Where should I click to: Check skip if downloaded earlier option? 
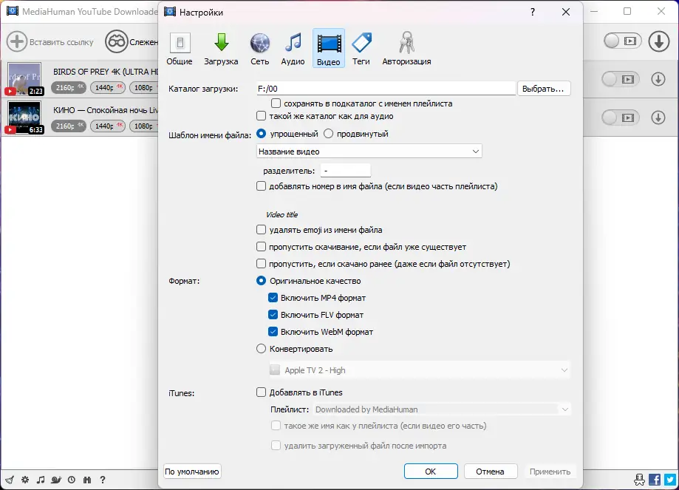tap(261, 263)
